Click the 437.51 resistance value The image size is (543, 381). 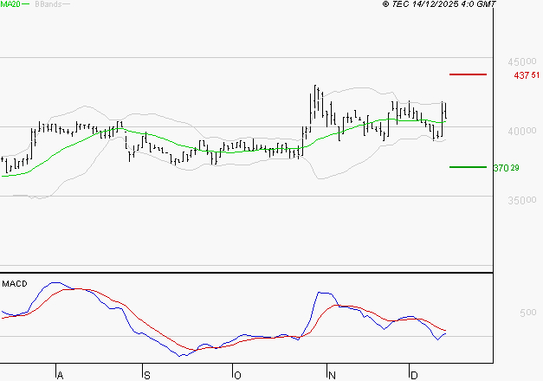click(527, 75)
